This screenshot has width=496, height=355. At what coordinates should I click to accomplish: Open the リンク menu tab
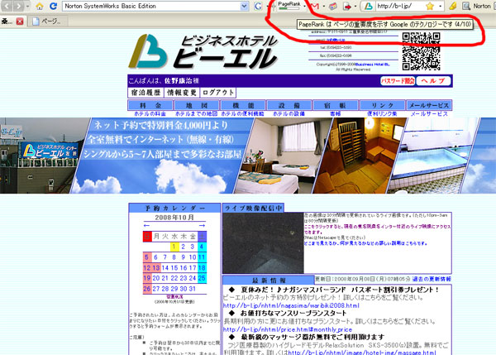(382, 105)
